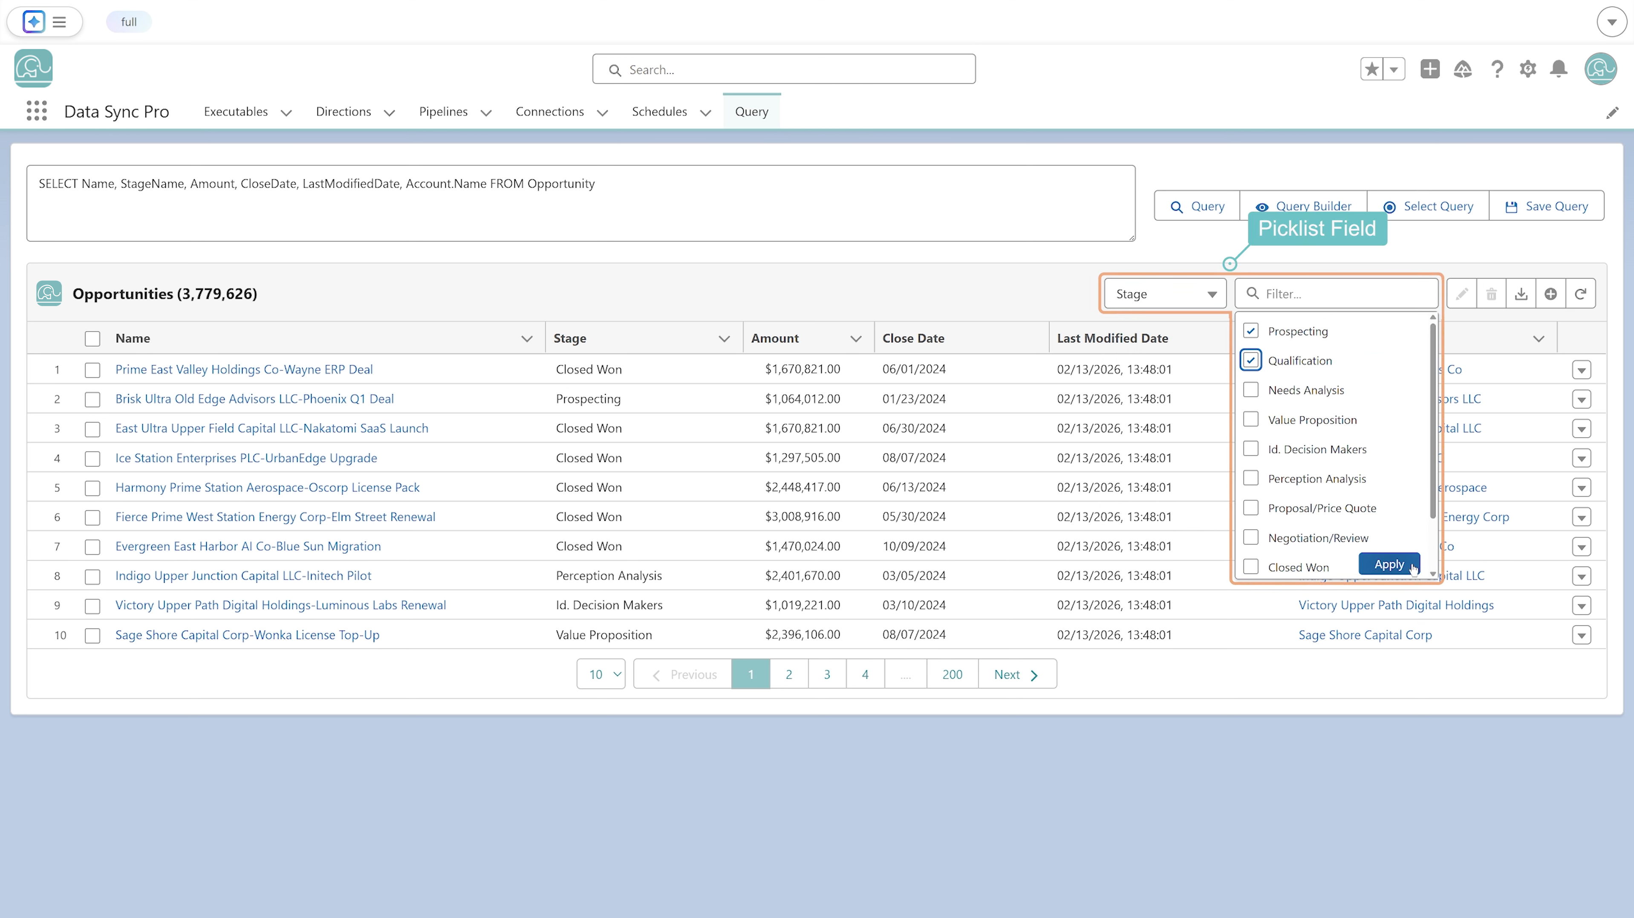Viewport: 1634px width, 918px height.
Task: Click the hamburger menu icon at top left
Action: click(59, 22)
